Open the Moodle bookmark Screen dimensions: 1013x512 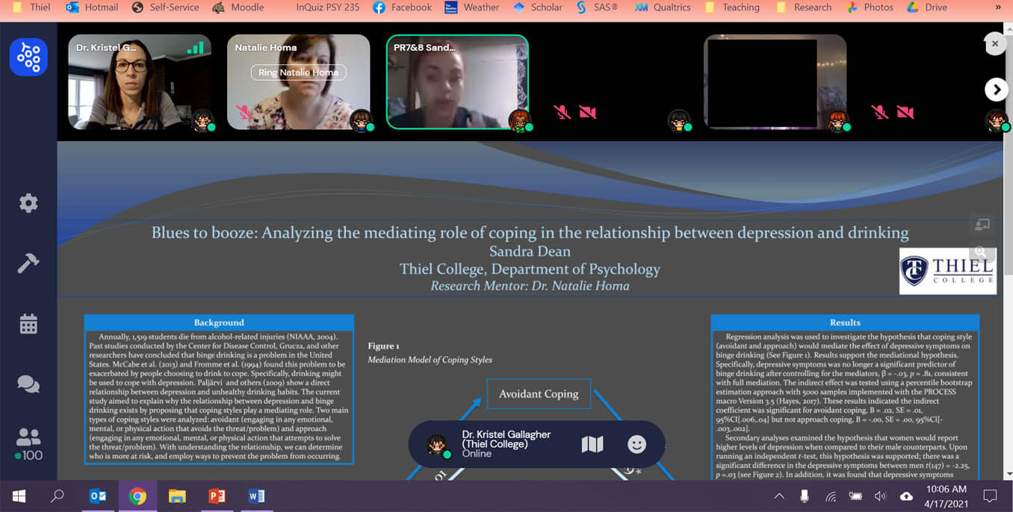tap(238, 7)
